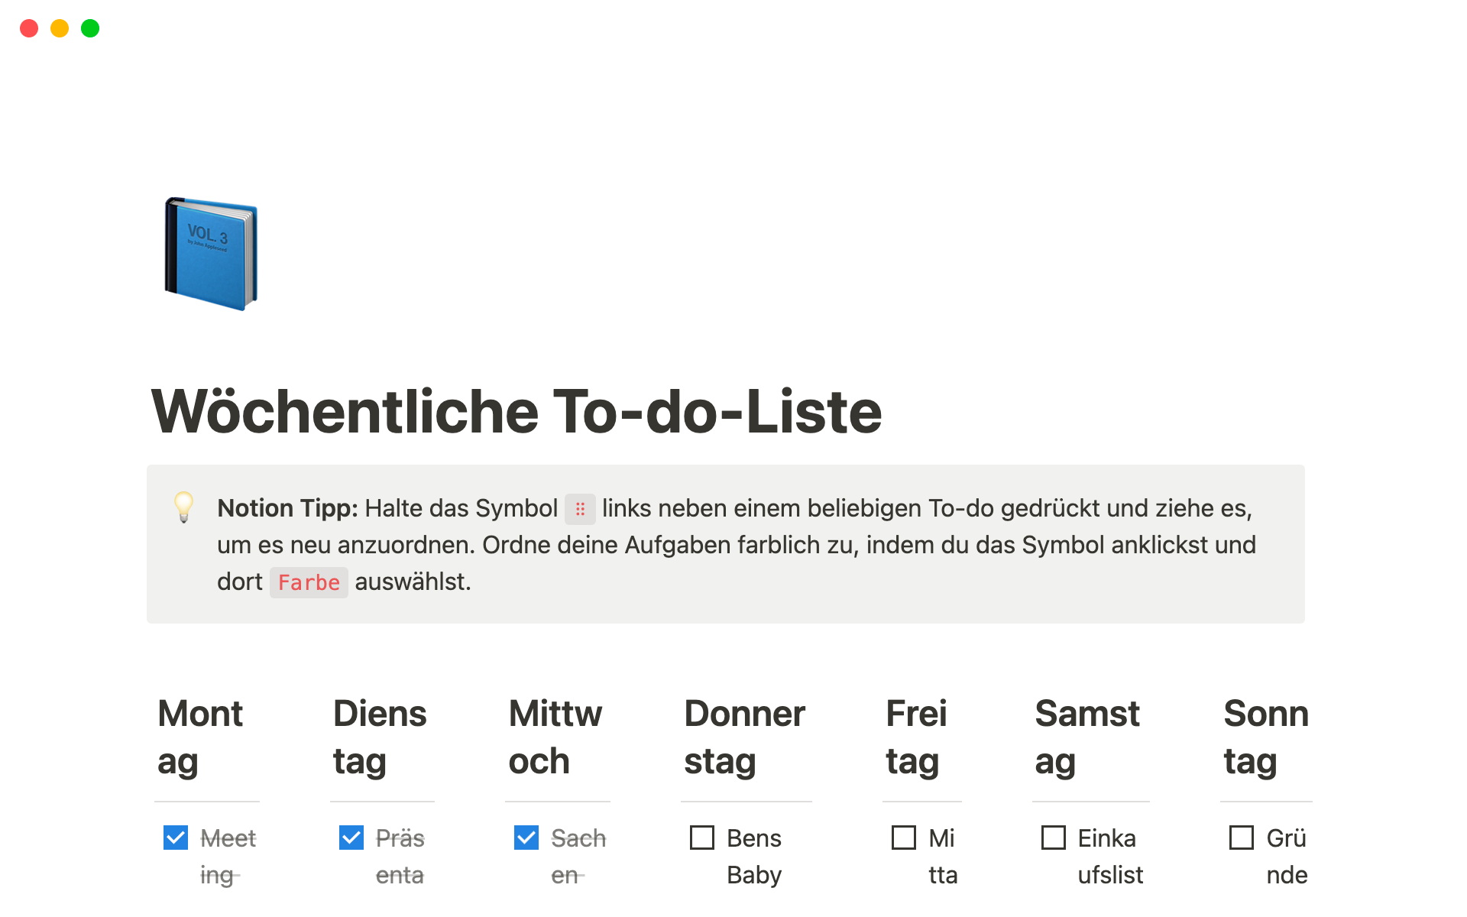1467x917 pixels.
Task: Check the Bens Baby to-do on Donnerstag
Action: coord(702,838)
